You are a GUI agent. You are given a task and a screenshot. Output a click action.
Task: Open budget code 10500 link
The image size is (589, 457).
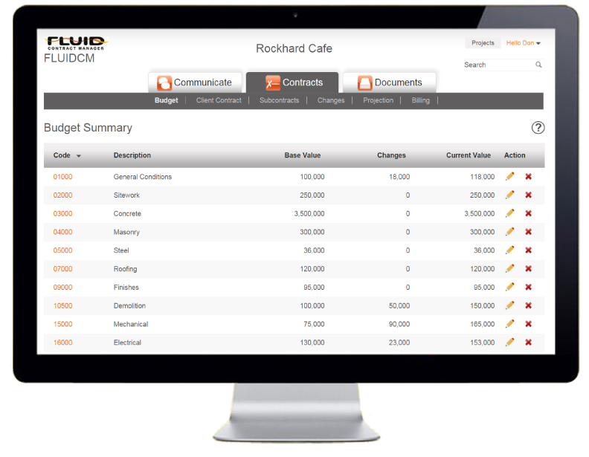(x=62, y=306)
